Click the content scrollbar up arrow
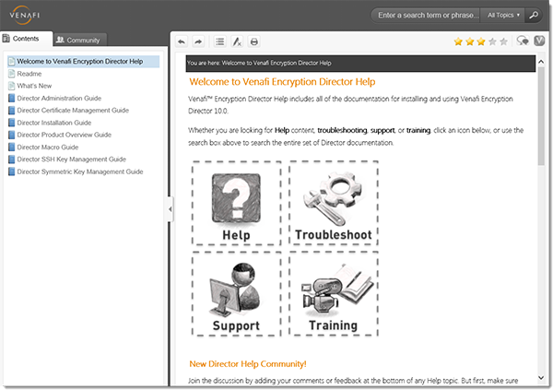553x390 pixels. 541,62
